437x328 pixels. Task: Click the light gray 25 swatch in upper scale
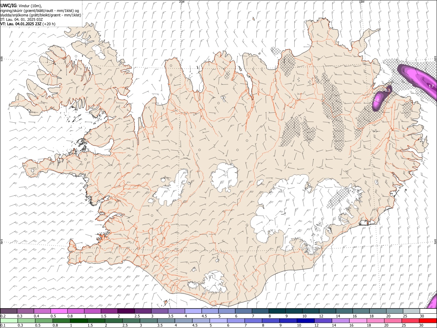411,311
